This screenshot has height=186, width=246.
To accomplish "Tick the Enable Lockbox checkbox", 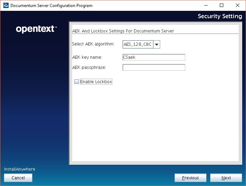I will click(77, 82).
